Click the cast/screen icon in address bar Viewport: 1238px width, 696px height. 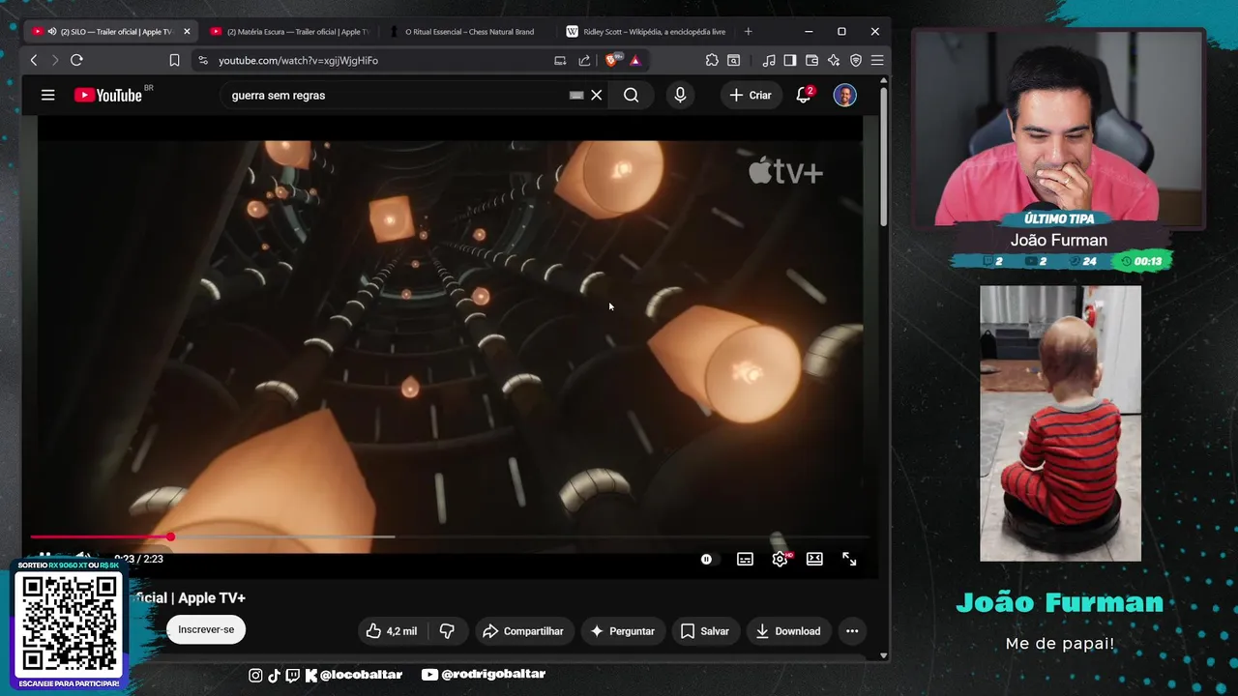coord(560,60)
